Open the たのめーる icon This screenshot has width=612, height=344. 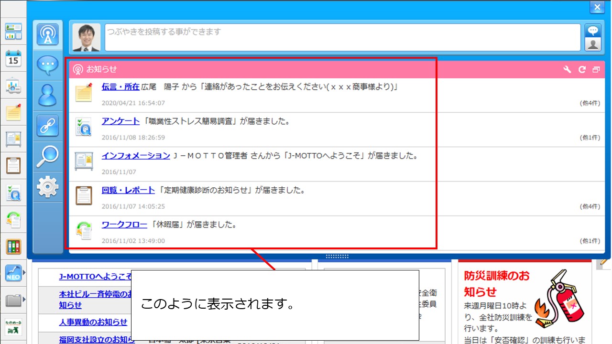point(13,327)
